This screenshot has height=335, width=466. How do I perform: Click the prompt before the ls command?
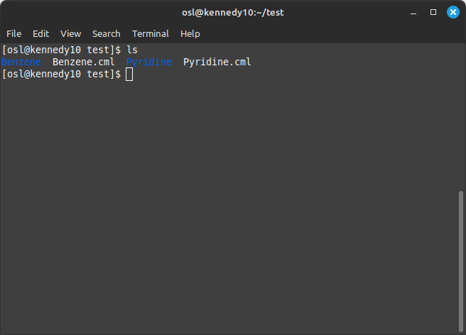[61, 50]
